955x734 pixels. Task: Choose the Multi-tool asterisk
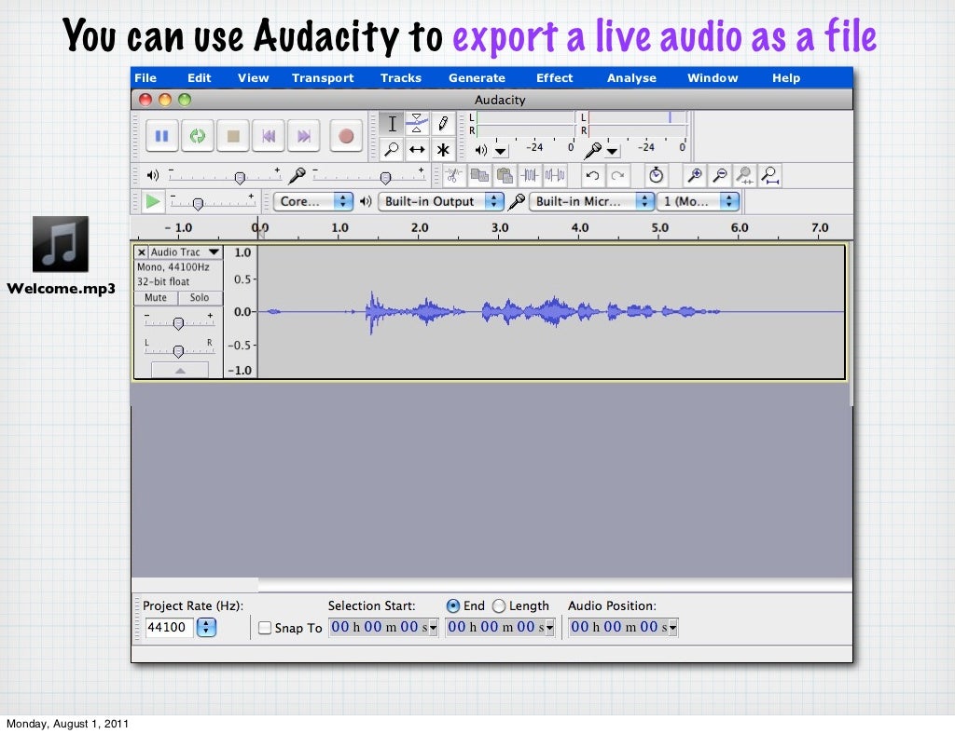pyautogui.click(x=443, y=149)
